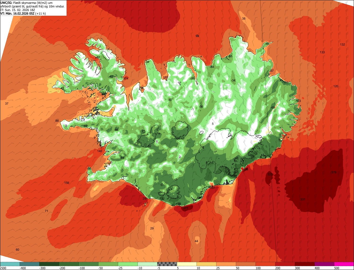Screen dimensions: 354x270
Task: Click the '-1' value in the central highlands
Action: click(x=192, y=109)
